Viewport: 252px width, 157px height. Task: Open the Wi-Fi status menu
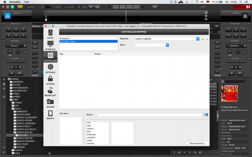coord(197,2)
